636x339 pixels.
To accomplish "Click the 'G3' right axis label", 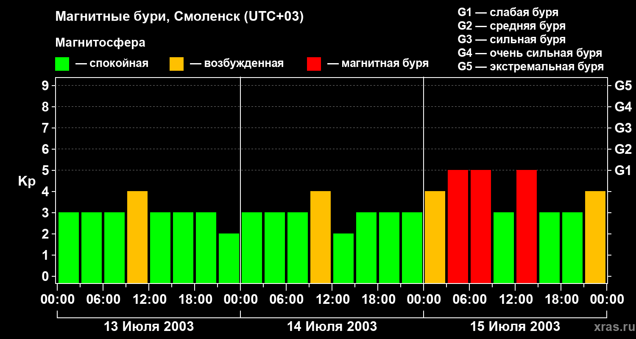I will [x=623, y=128].
